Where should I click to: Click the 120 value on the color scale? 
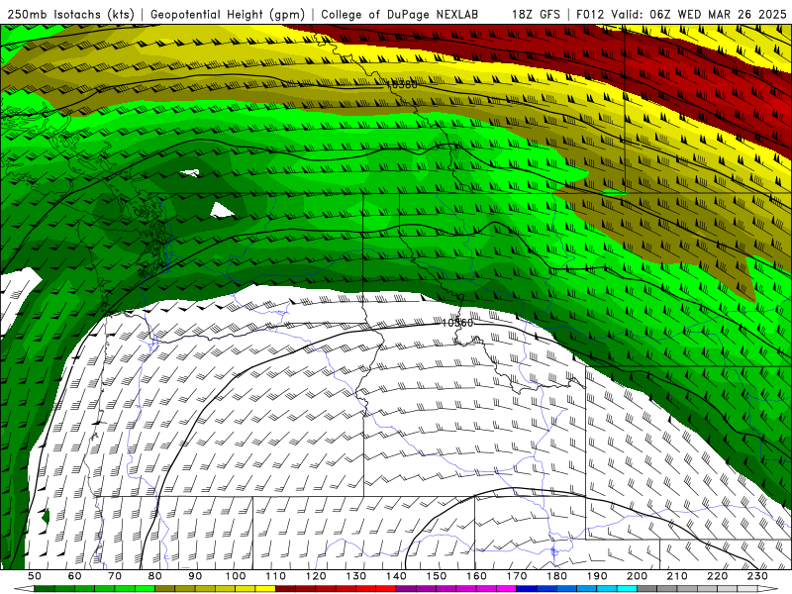click(316, 576)
